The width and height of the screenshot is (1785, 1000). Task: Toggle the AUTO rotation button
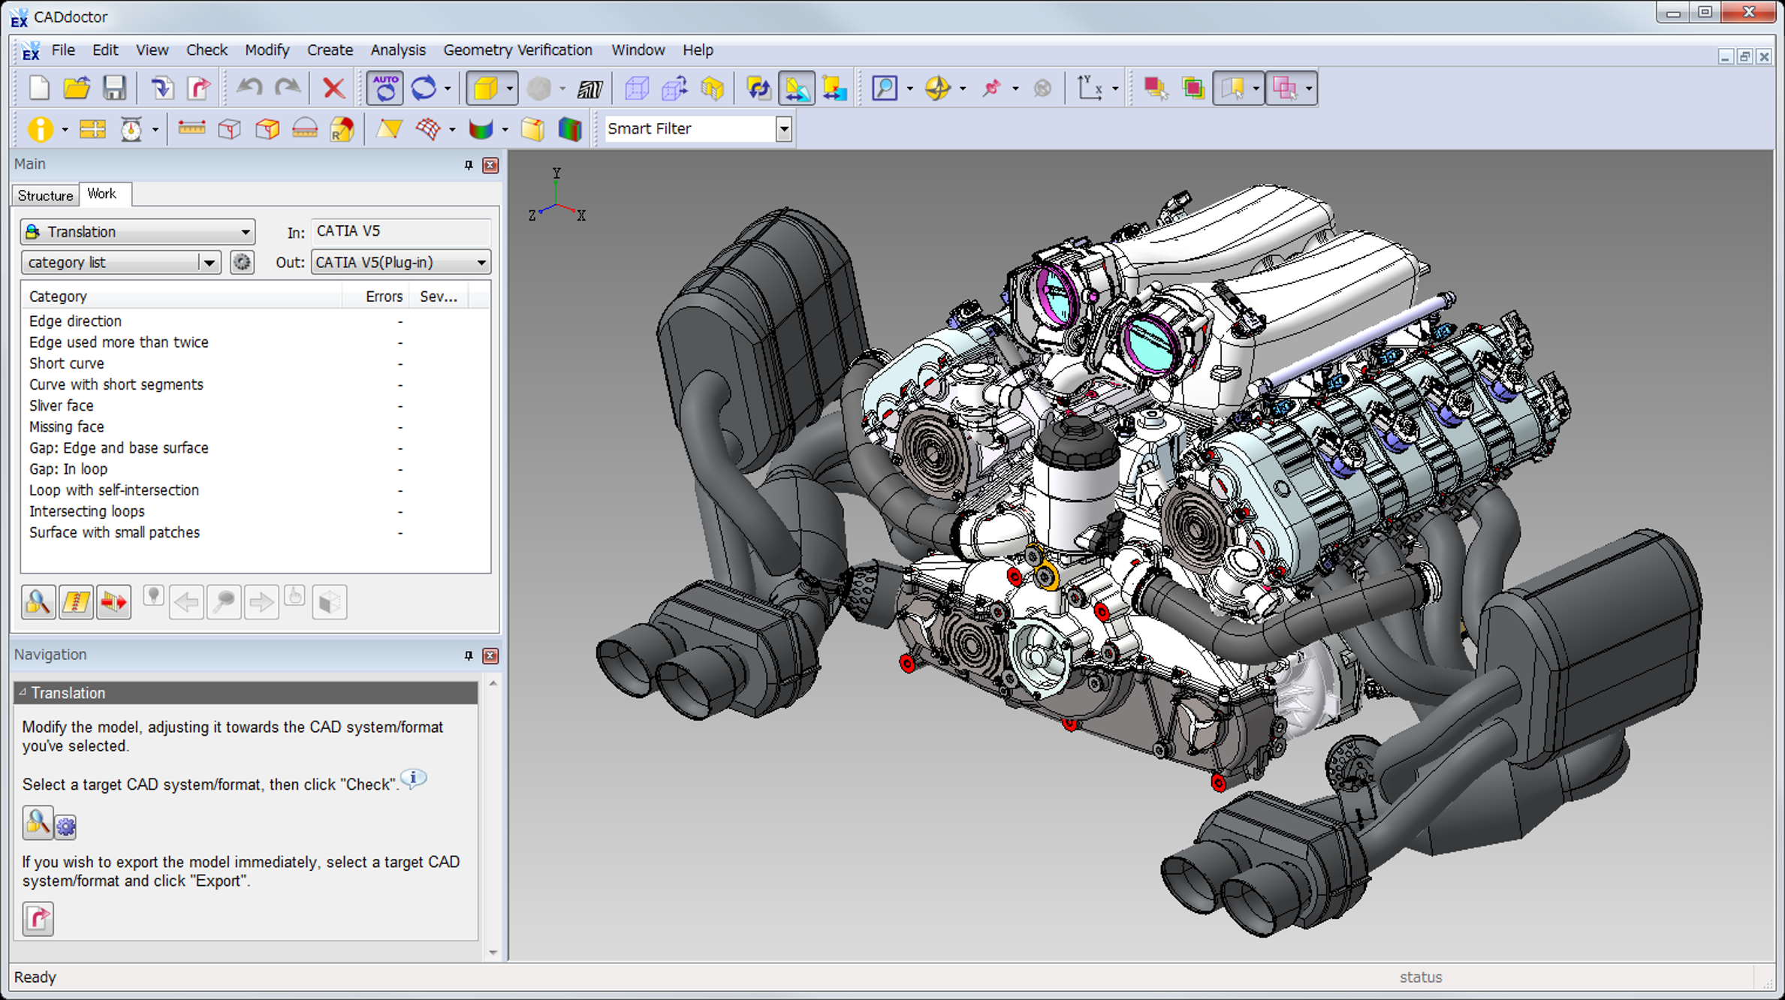(385, 89)
